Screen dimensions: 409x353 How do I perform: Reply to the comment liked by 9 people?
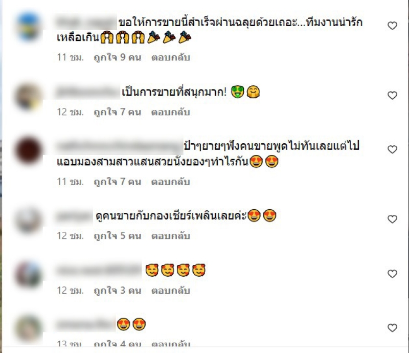click(171, 57)
